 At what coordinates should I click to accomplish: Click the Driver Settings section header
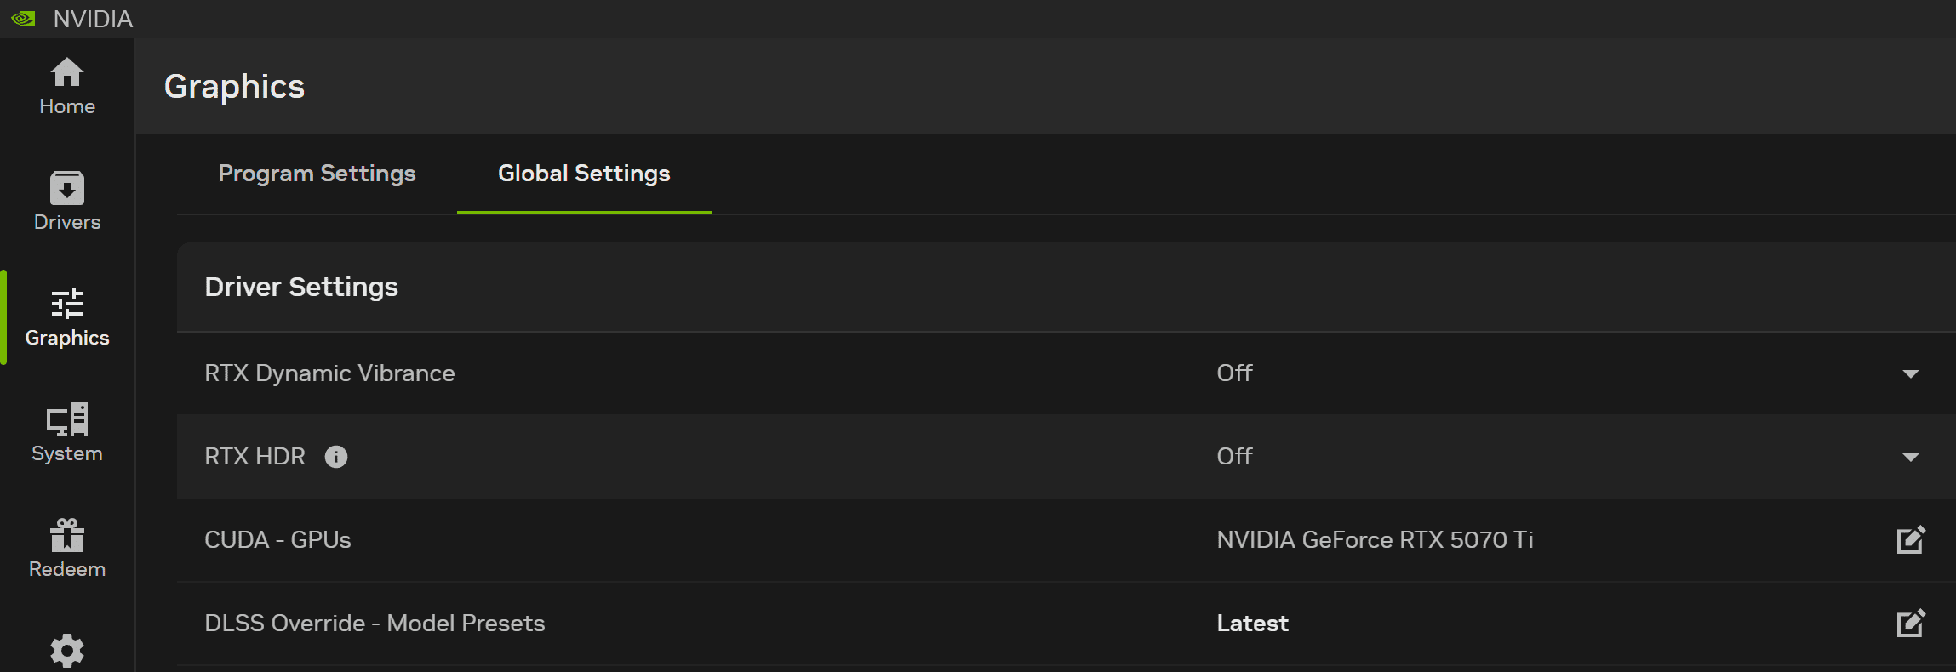tap(301, 288)
